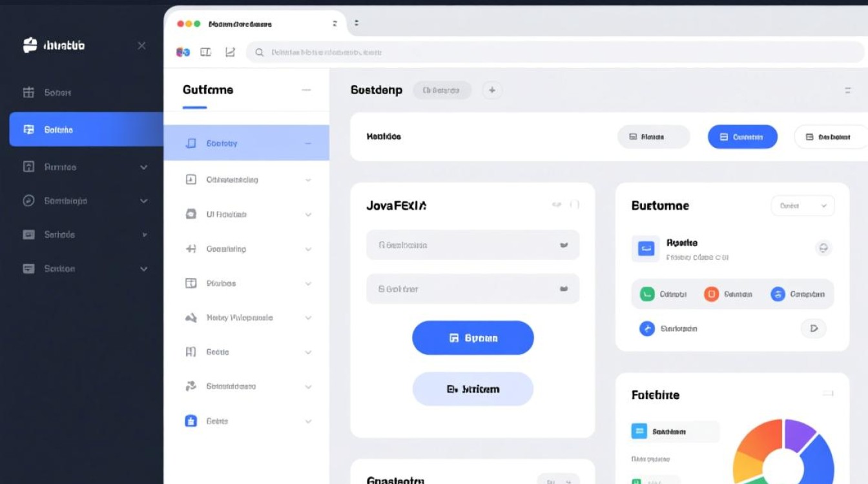This screenshot has width=868, height=484.
Task: Click the round headset icon right of Rpsche
Action: click(823, 248)
